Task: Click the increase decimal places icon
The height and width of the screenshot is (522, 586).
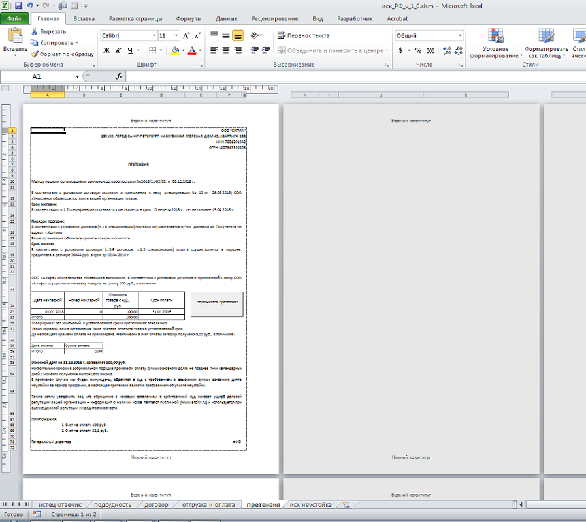Action: click(447, 50)
